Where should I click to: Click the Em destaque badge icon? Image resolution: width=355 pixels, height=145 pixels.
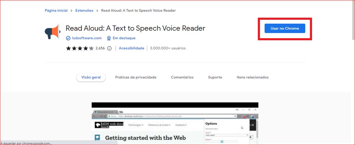tap(109, 38)
